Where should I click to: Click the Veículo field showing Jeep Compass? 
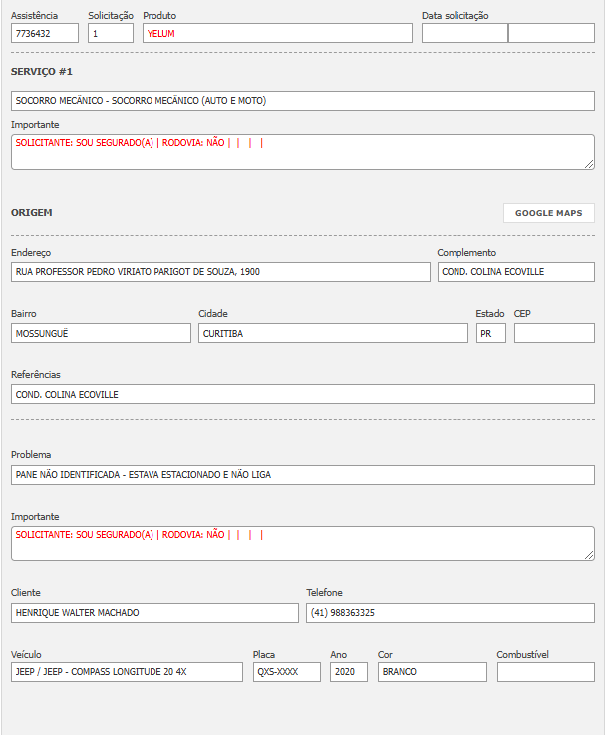coord(127,672)
